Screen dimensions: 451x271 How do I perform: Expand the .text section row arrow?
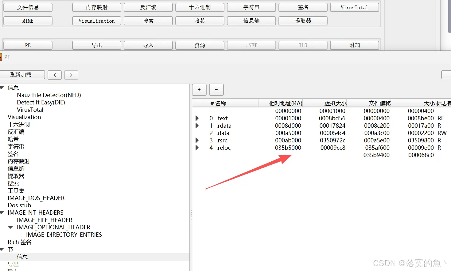pyautogui.click(x=197, y=118)
